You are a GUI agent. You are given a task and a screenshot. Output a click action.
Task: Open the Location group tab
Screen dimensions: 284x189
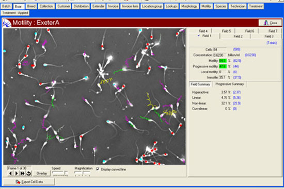[x=152, y=6]
